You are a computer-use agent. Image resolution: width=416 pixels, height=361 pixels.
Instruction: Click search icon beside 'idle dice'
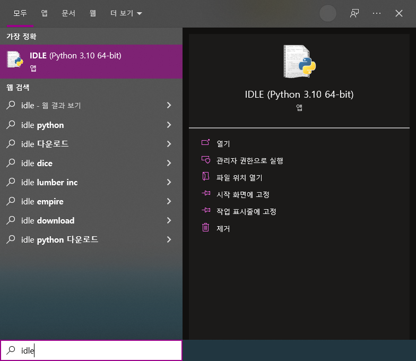11,162
